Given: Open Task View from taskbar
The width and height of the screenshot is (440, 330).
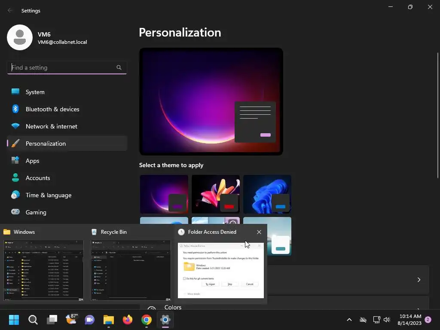Looking at the screenshot, I should coord(52,320).
